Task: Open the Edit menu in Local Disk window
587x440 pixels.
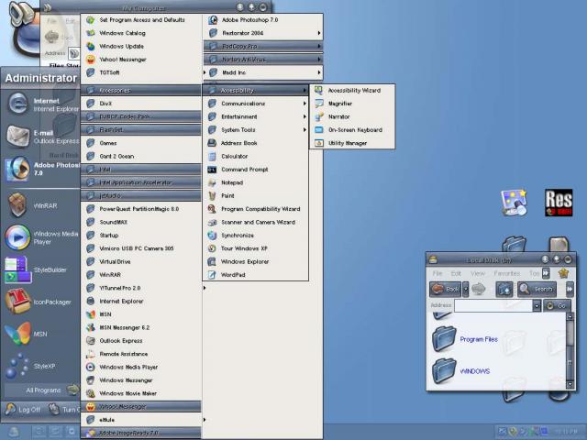Action: (x=456, y=273)
